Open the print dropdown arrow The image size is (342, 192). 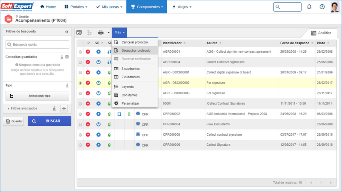pyautogui.click(x=109, y=33)
